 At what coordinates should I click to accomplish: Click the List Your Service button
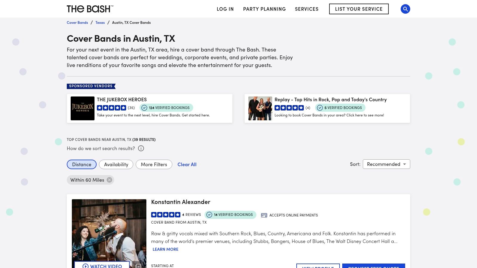[359, 9]
